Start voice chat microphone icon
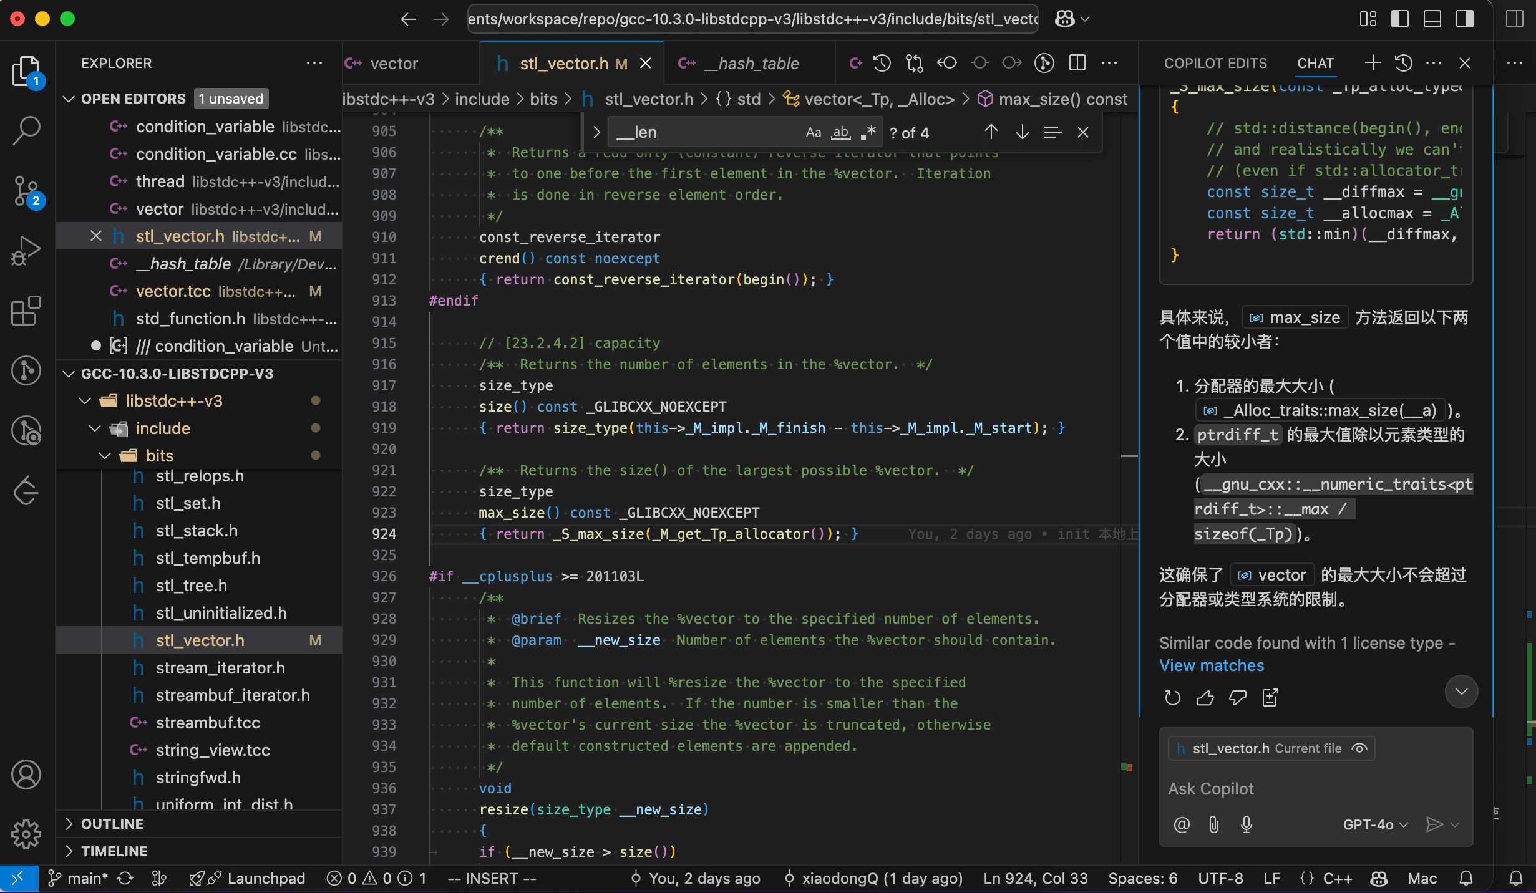The image size is (1536, 893). pos(1247,825)
